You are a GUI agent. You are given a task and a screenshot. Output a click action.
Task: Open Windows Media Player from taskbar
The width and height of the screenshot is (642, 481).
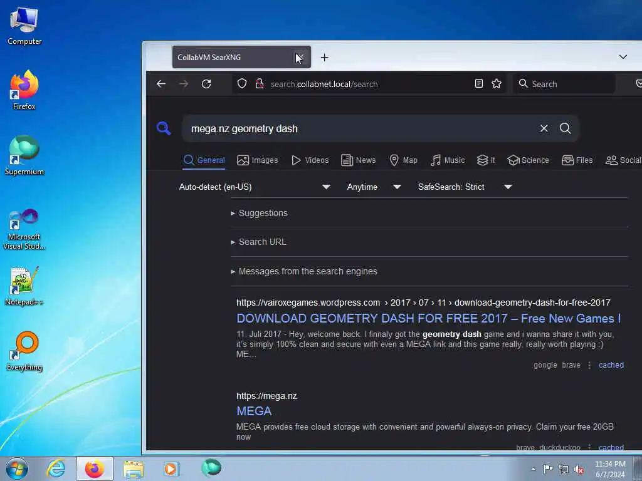tap(171, 468)
